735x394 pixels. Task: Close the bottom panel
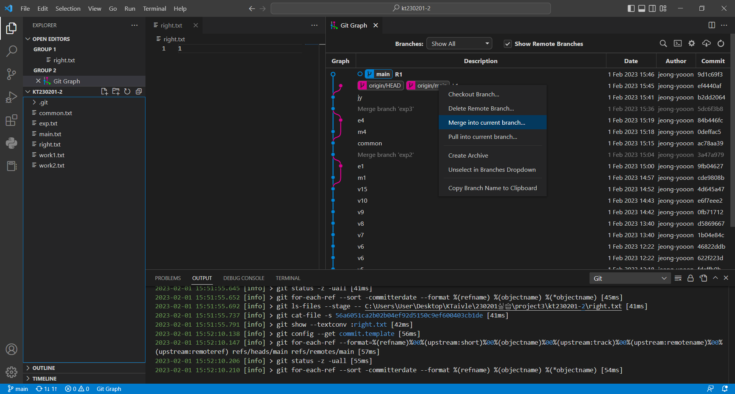point(726,278)
